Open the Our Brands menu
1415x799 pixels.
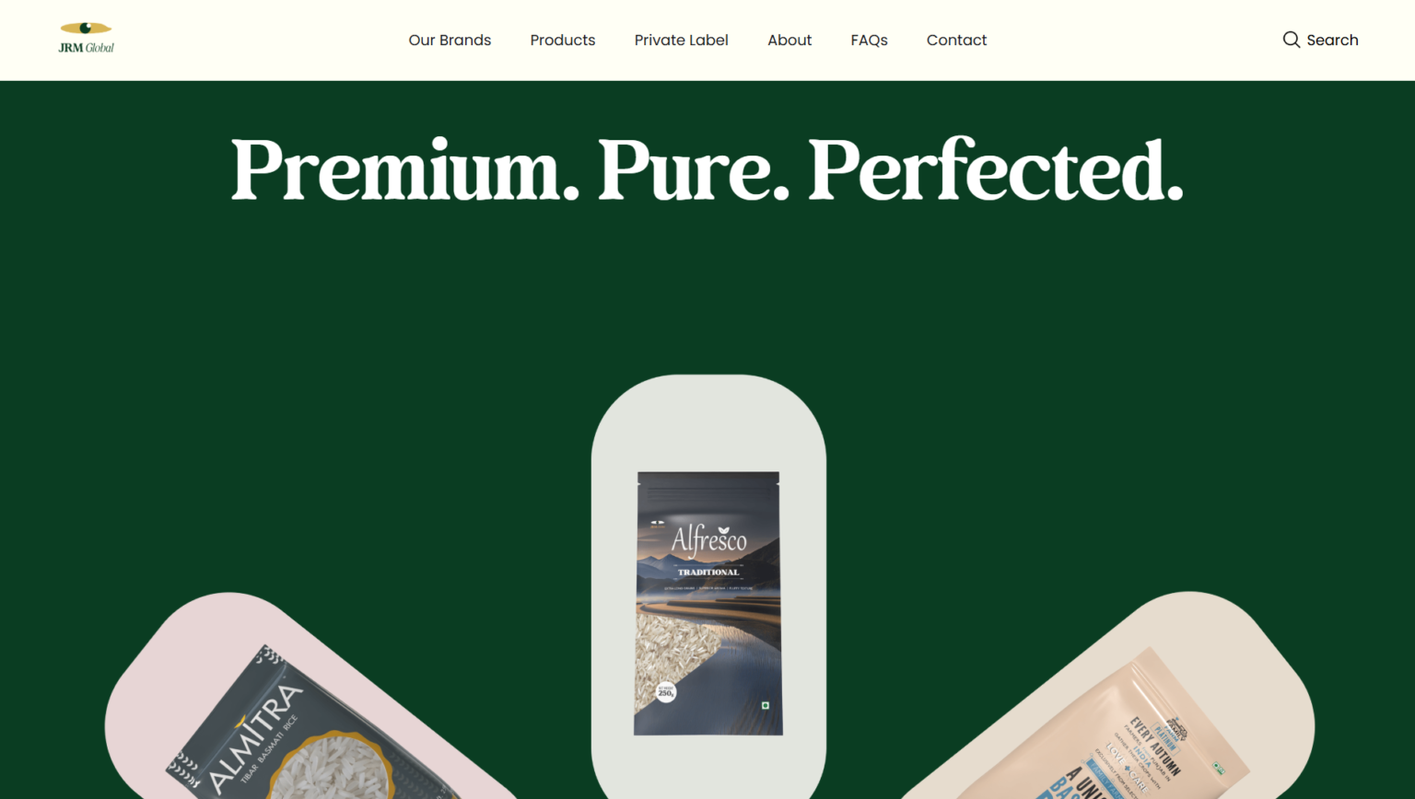[x=450, y=41]
